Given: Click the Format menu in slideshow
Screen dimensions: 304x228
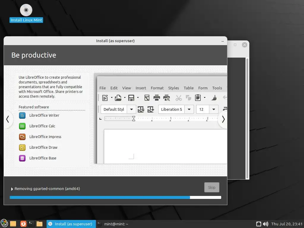Looking at the screenshot, I should coord(157,88).
